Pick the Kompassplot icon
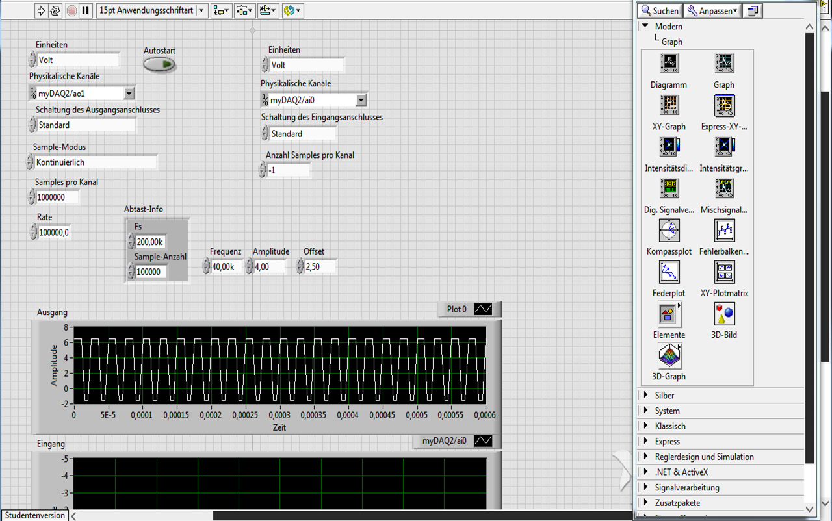Screen dimensions: 832x521 [x=669, y=230]
